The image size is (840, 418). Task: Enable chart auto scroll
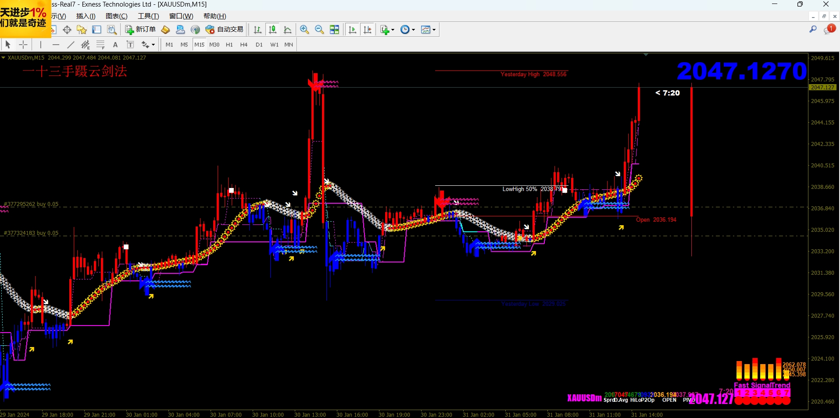352,29
